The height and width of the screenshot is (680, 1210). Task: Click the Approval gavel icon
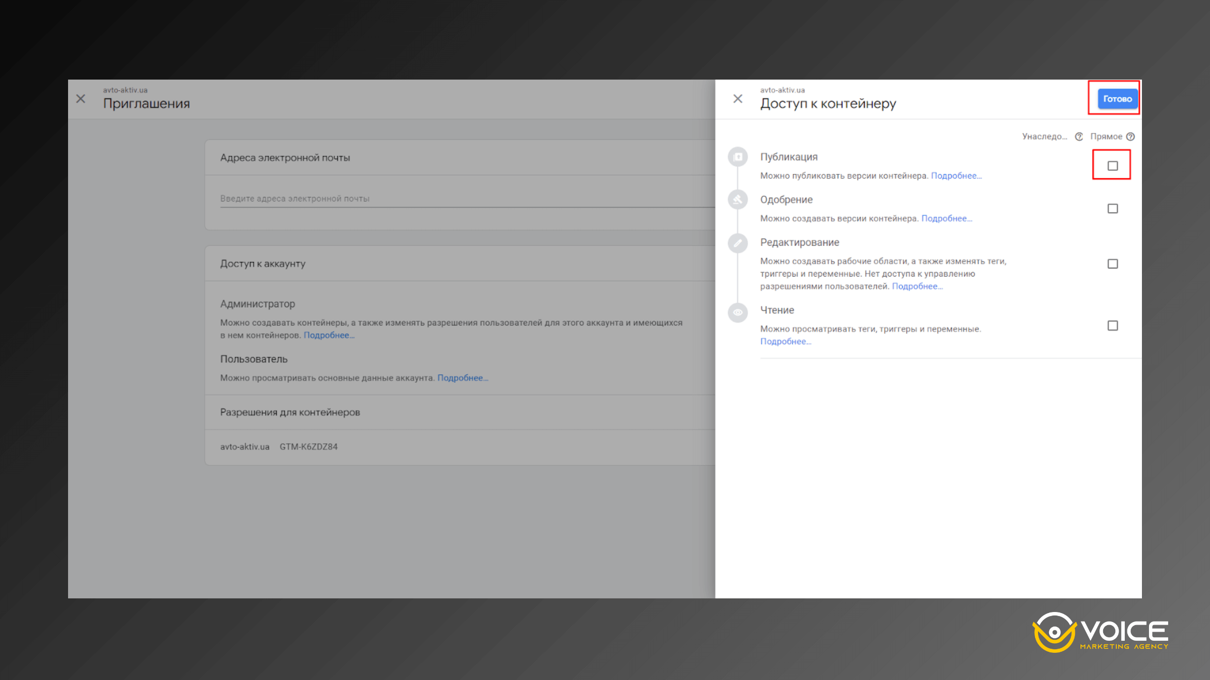point(738,199)
